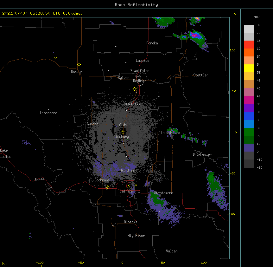This screenshot has width=273, height=267.
Task: Click the Ponoka city label
Action: tap(152, 43)
